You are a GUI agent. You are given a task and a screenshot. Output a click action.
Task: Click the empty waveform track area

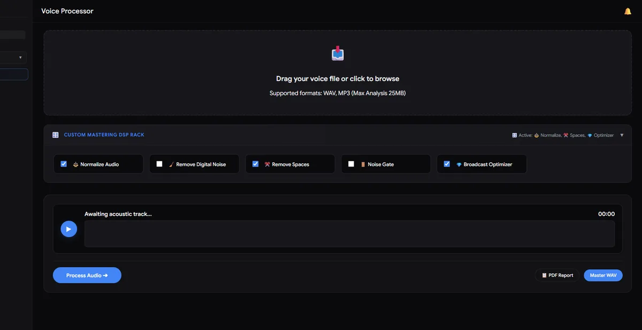[349, 234]
